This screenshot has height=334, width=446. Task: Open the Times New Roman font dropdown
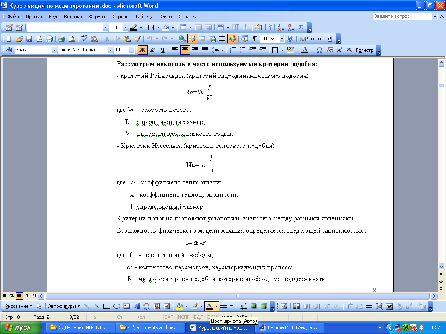110,50
